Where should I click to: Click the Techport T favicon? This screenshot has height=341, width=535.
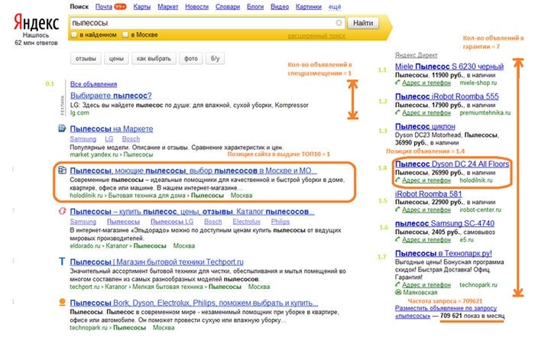(x=62, y=261)
